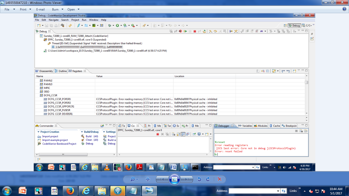This screenshot has width=349, height=196.
Task: Click the Registers view vertical scrollbar thumb
Action: (306, 82)
